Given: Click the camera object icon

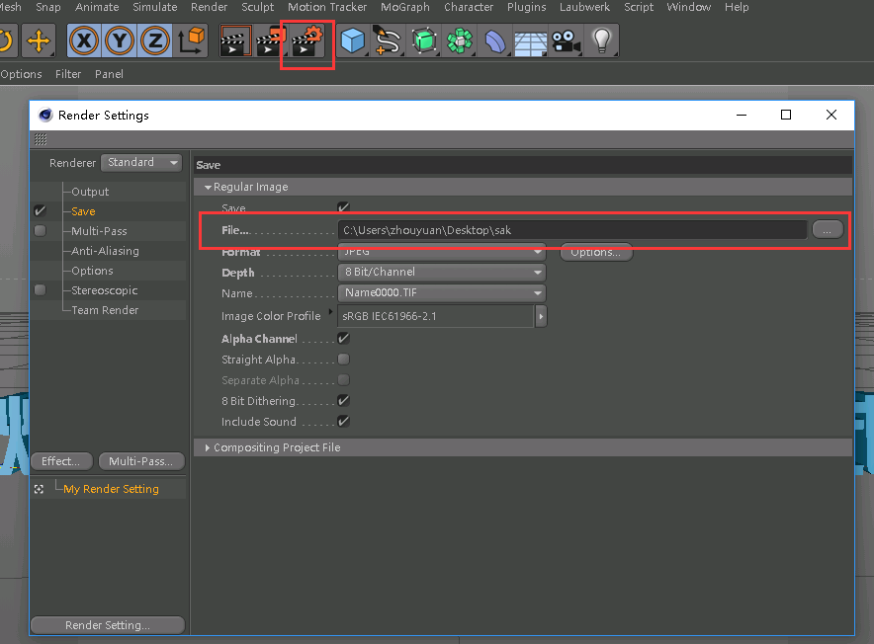Looking at the screenshot, I should [x=565, y=41].
